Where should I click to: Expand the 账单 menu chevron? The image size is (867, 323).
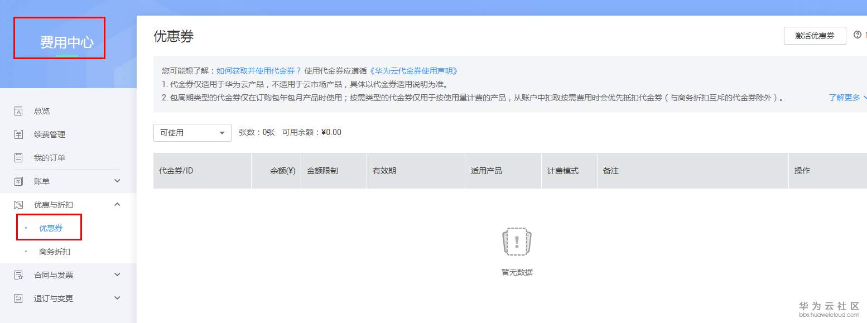coord(117,181)
